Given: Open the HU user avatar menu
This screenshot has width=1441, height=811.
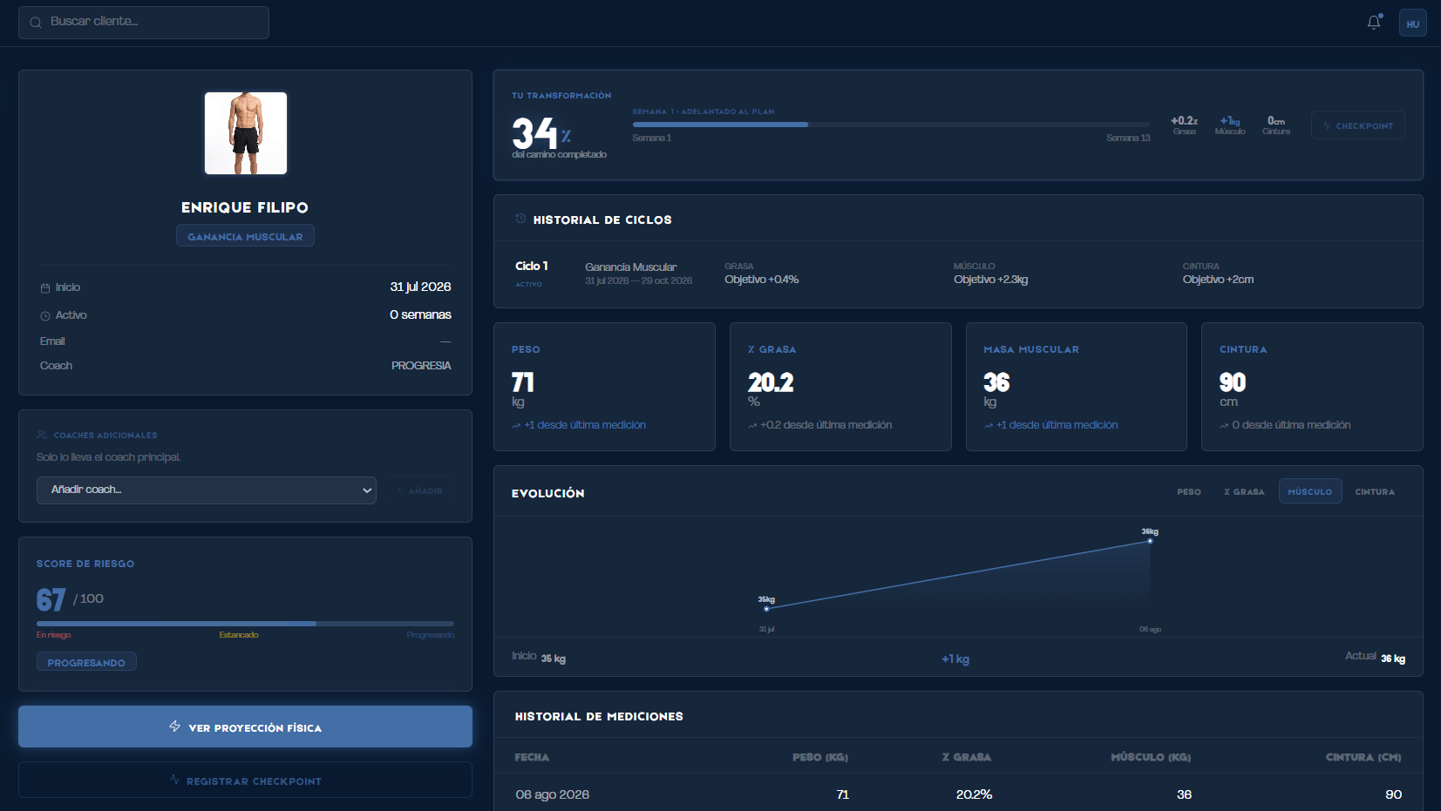Looking at the screenshot, I should coord(1413,24).
